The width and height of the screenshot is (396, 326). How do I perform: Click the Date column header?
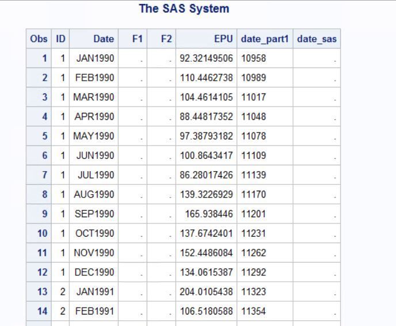tap(94, 39)
